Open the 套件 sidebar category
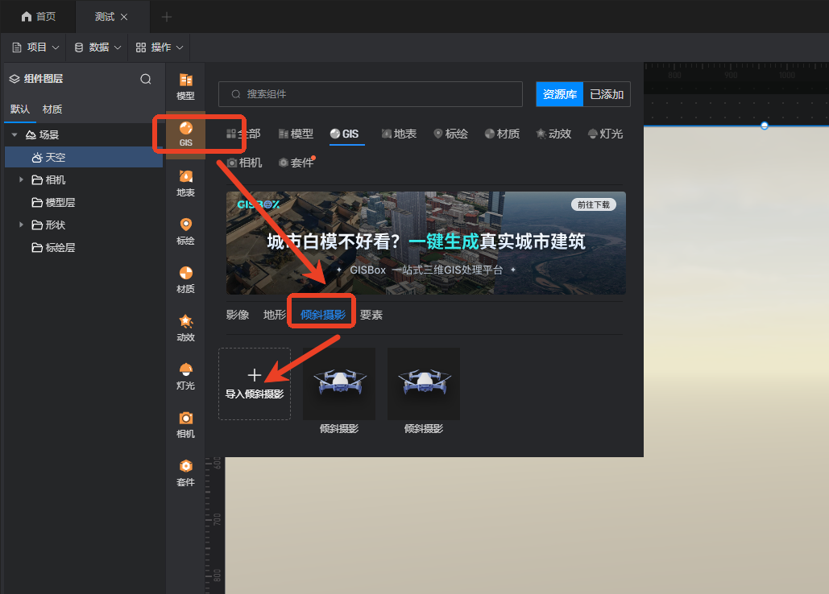The width and height of the screenshot is (829, 594). pyautogui.click(x=185, y=473)
